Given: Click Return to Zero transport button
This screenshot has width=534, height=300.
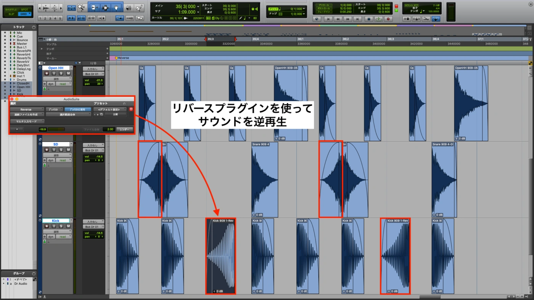Looking at the screenshot, I should [x=328, y=19].
